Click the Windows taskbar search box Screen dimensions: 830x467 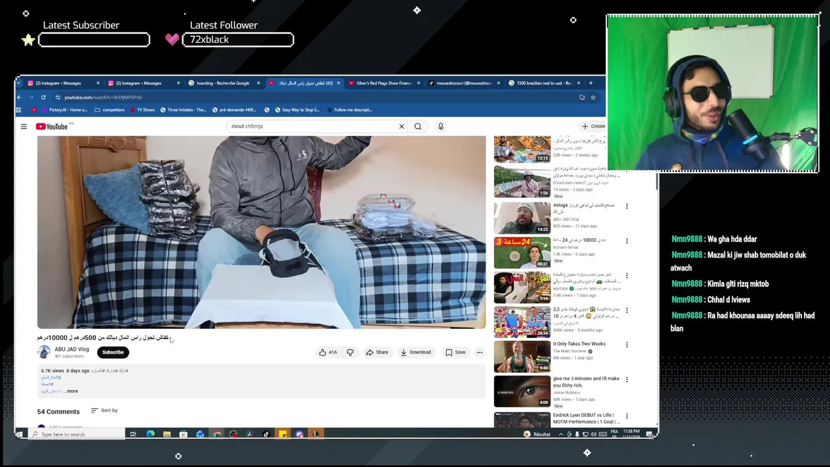pos(77,435)
